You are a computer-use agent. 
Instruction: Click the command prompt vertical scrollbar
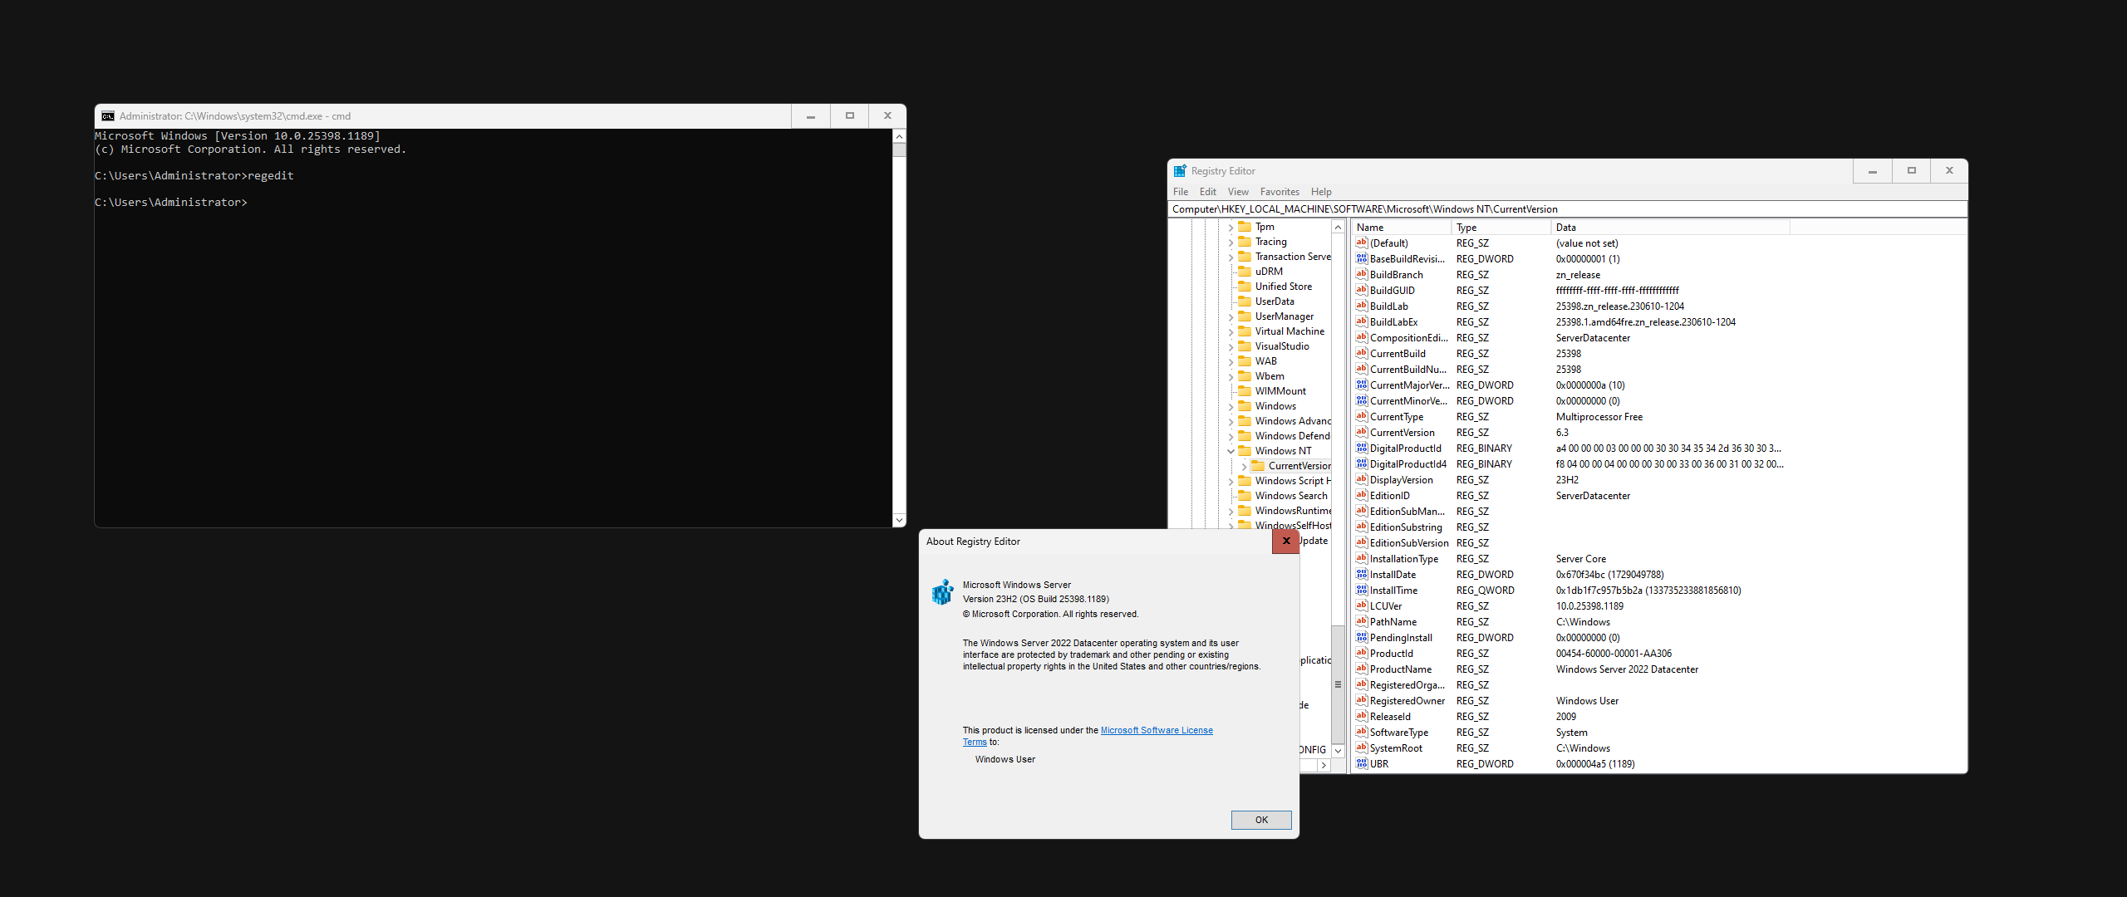[899, 332]
